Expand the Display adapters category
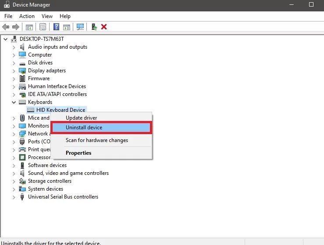The width and height of the screenshot is (324, 245). coord(14,71)
